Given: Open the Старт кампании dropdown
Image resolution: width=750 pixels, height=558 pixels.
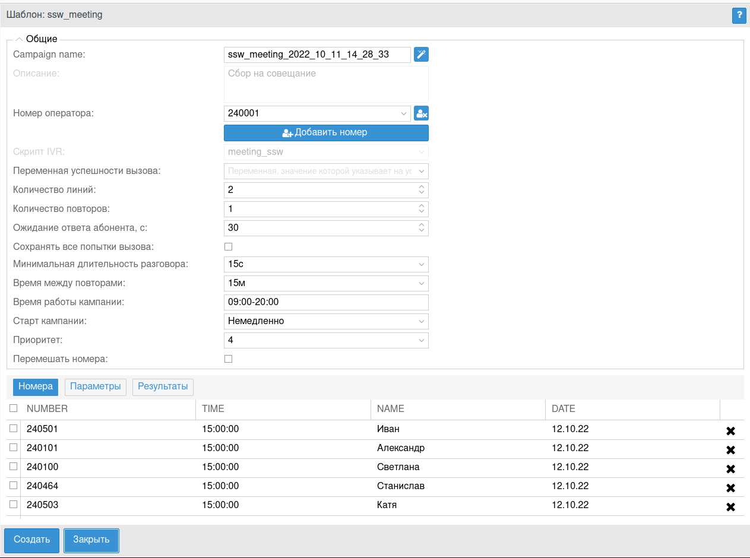Looking at the screenshot, I should (326, 321).
